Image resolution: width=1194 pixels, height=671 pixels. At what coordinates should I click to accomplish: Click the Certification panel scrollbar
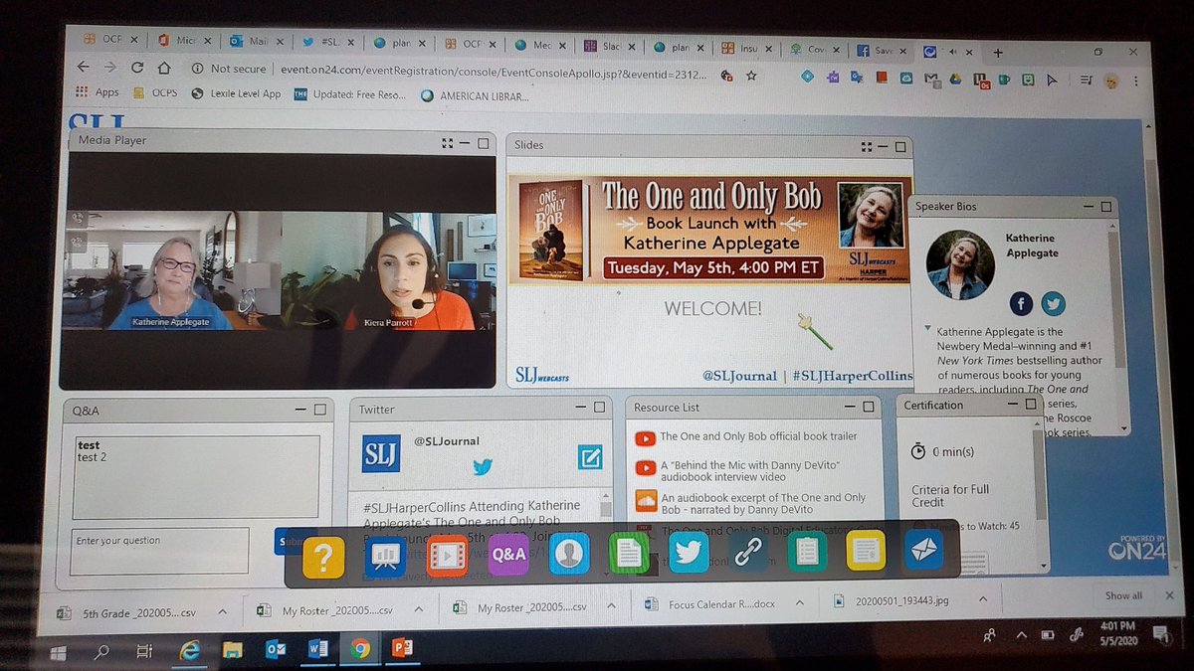pos(1043,495)
